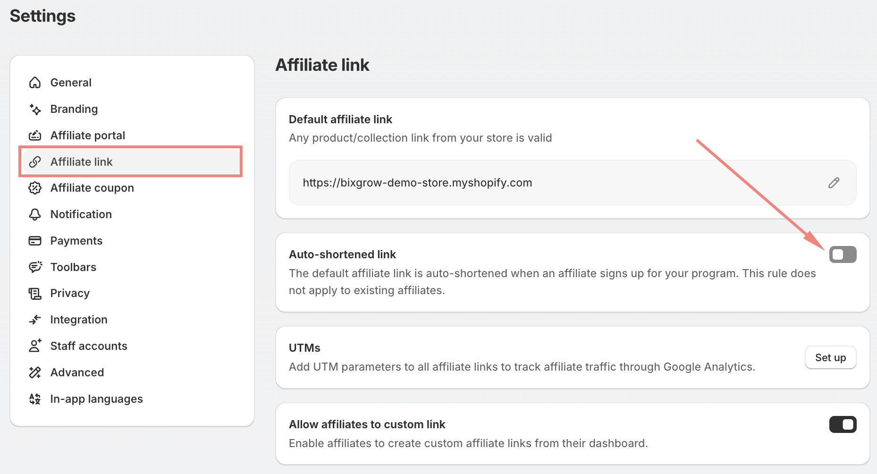Select the Advanced settings menu item
This screenshot has width=877, height=474.
77,372
